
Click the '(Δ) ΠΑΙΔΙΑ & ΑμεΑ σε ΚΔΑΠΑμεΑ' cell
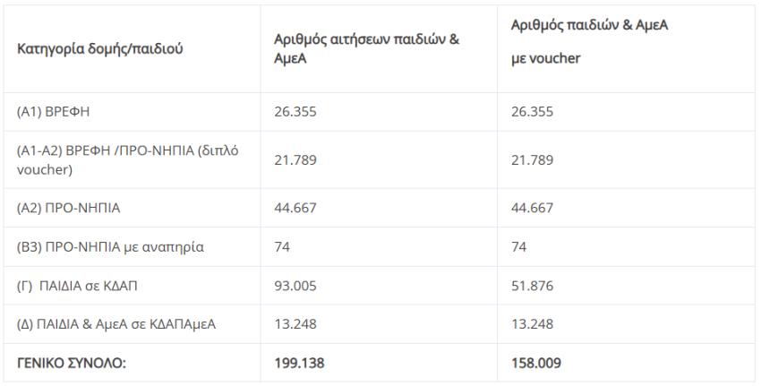[116, 324]
